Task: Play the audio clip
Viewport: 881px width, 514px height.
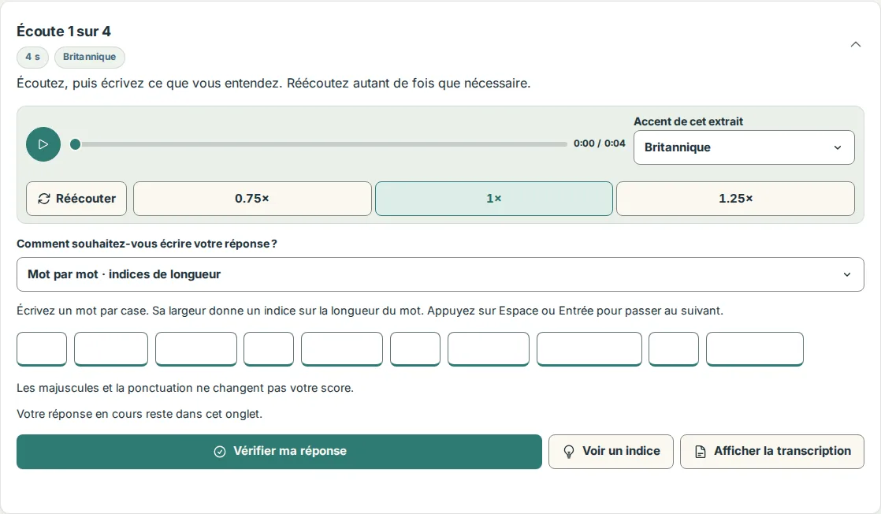Action: (x=43, y=144)
